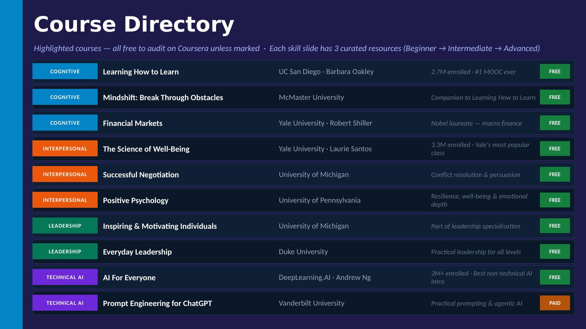Click LEADERSHIP tag on Everyday Leadership row

click(x=65, y=251)
